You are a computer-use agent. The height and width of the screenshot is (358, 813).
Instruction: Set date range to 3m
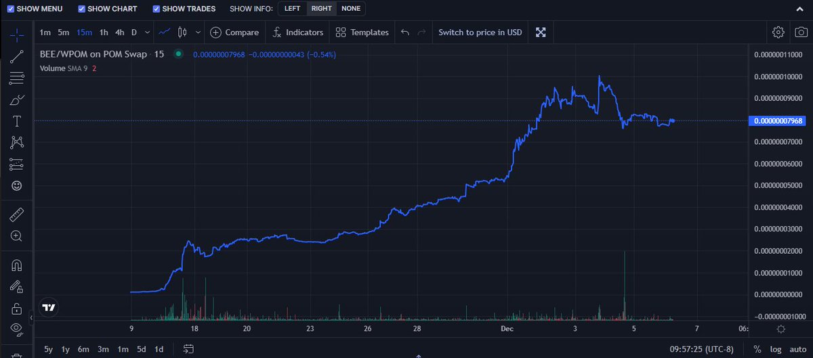pyautogui.click(x=103, y=349)
